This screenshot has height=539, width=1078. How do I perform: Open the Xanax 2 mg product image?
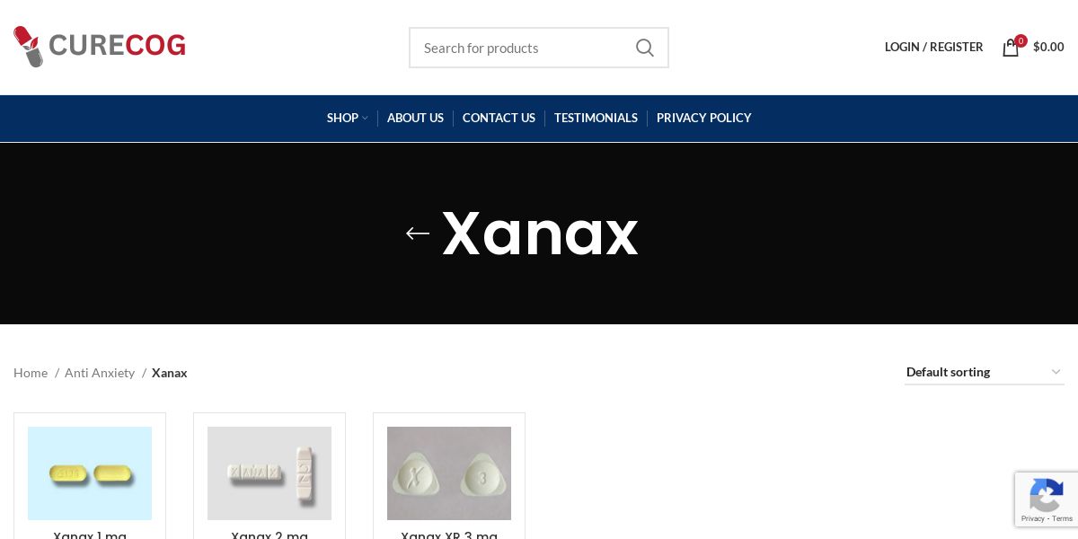point(269,473)
